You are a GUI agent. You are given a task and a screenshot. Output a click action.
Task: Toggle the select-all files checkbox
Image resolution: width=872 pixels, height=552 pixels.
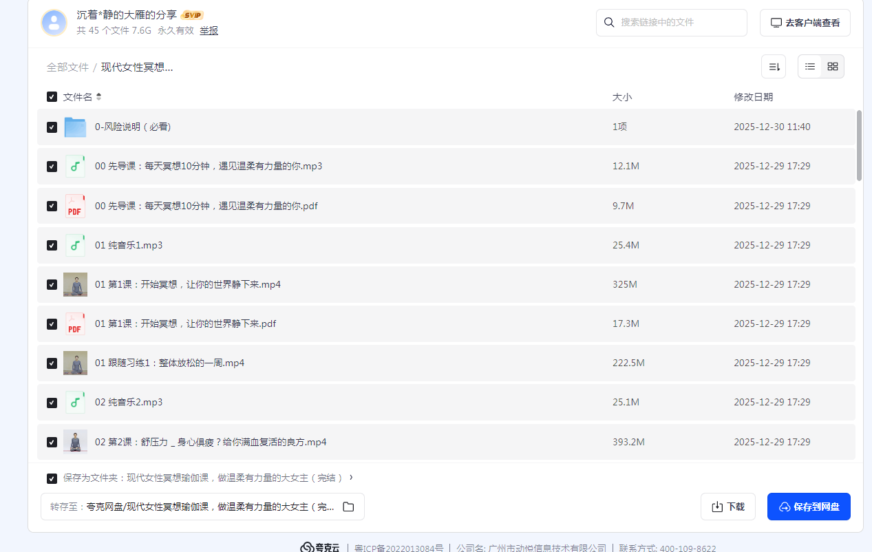point(52,97)
